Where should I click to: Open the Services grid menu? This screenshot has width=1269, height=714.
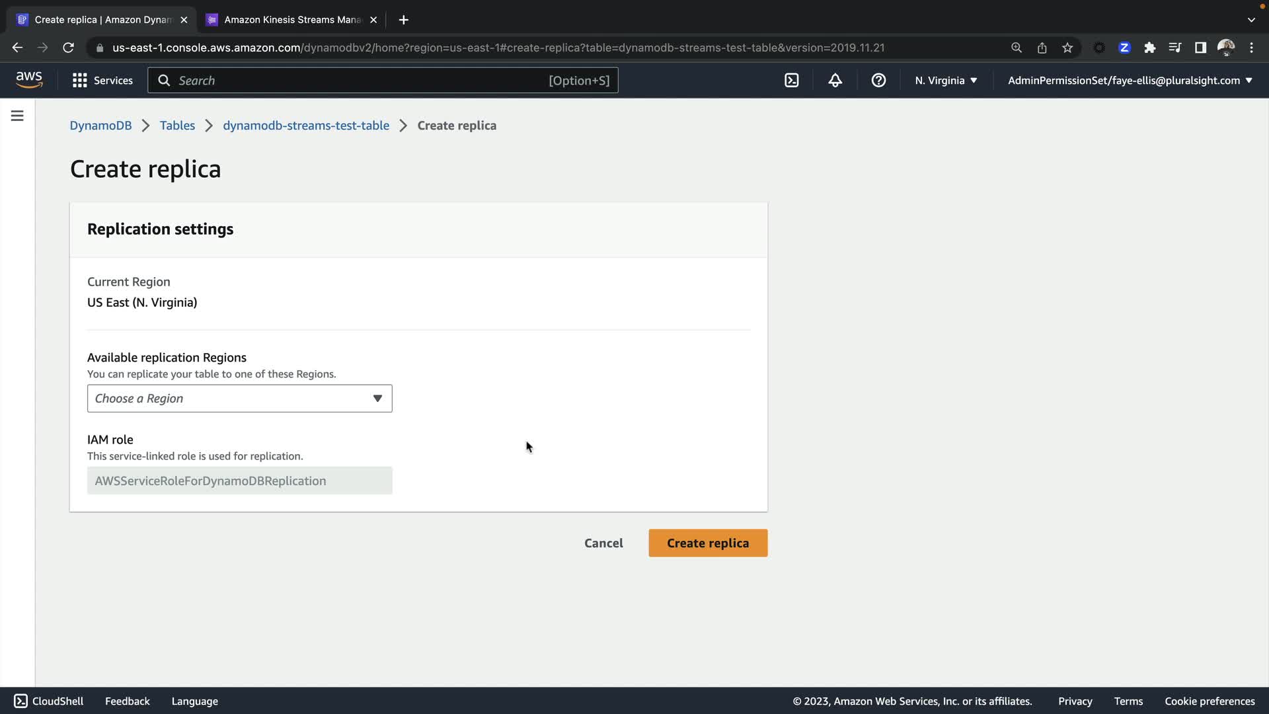(102, 81)
